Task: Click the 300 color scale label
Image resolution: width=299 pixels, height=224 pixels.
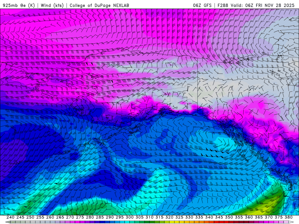Action: pyautogui.click(x=129, y=217)
